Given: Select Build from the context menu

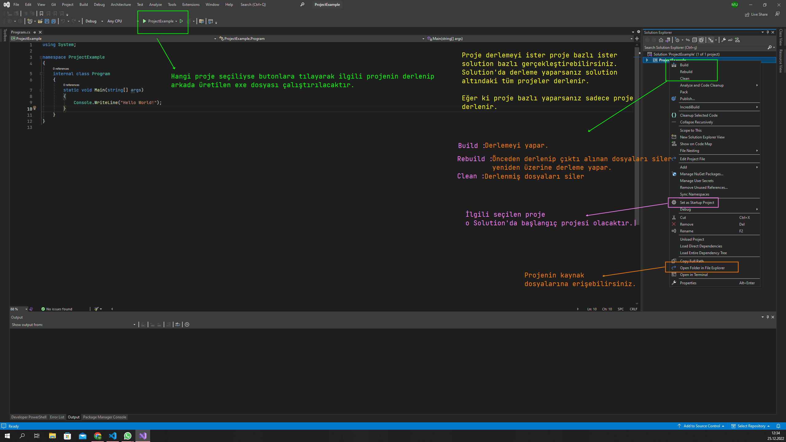Looking at the screenshot, I should [715, 65].
